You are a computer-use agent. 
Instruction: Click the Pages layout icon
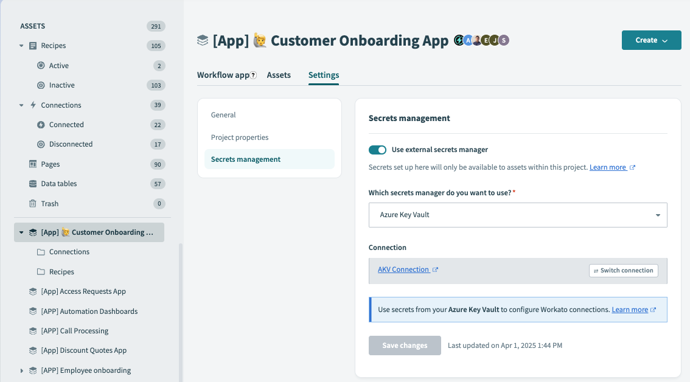[x=33, y=164]
